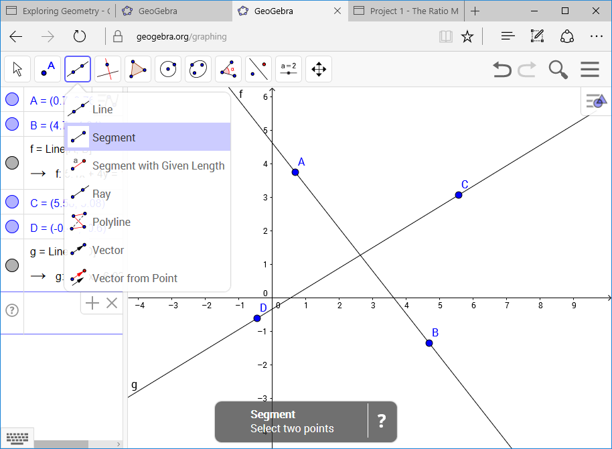
Task: Select the Circle with Center tool
Action: click(x=168, y=69)
